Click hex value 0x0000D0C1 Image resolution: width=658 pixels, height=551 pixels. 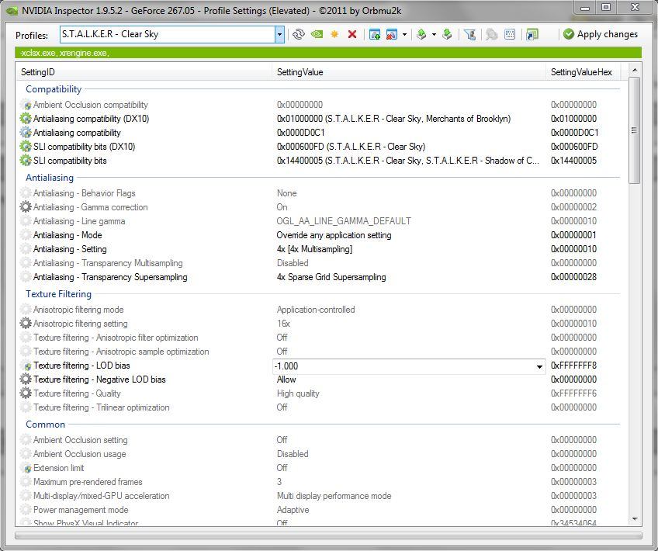[x=574, y=133]
